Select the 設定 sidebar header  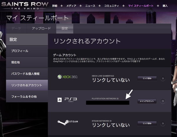tap(27, 40)
